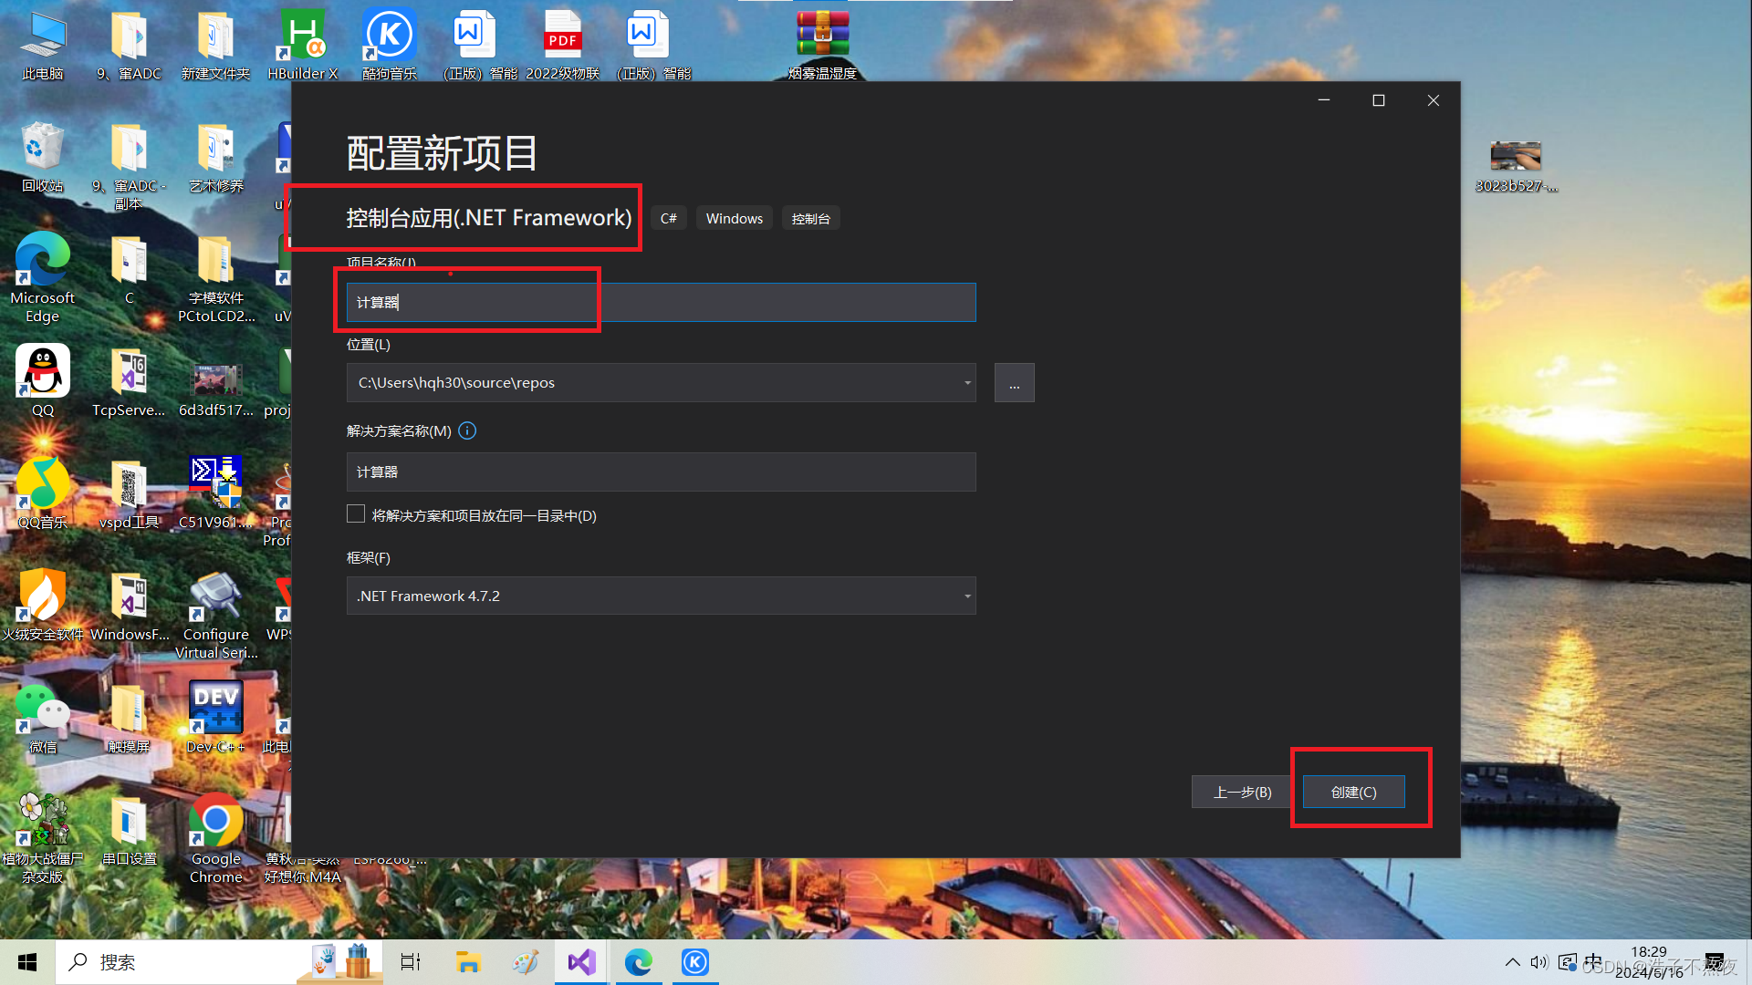Image resolution: width=1752 pixels, height=985 pixels.
Task: Open KuGou music taskbar icon
Action: coord(695,962)
